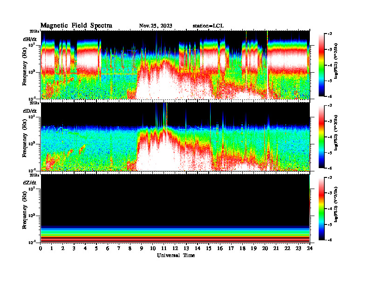Click hour tick label "17" on time axis
This screenshot has height=285, width=369.
point(231,248)
